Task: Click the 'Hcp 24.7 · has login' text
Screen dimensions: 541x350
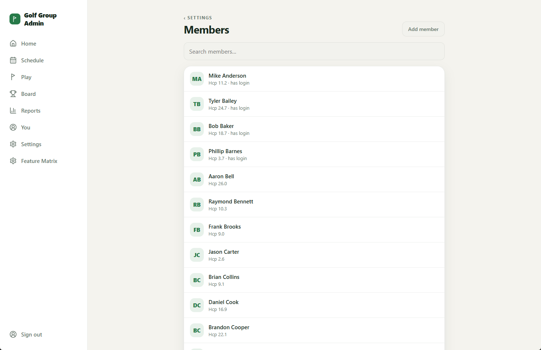Action: (229, 108)
